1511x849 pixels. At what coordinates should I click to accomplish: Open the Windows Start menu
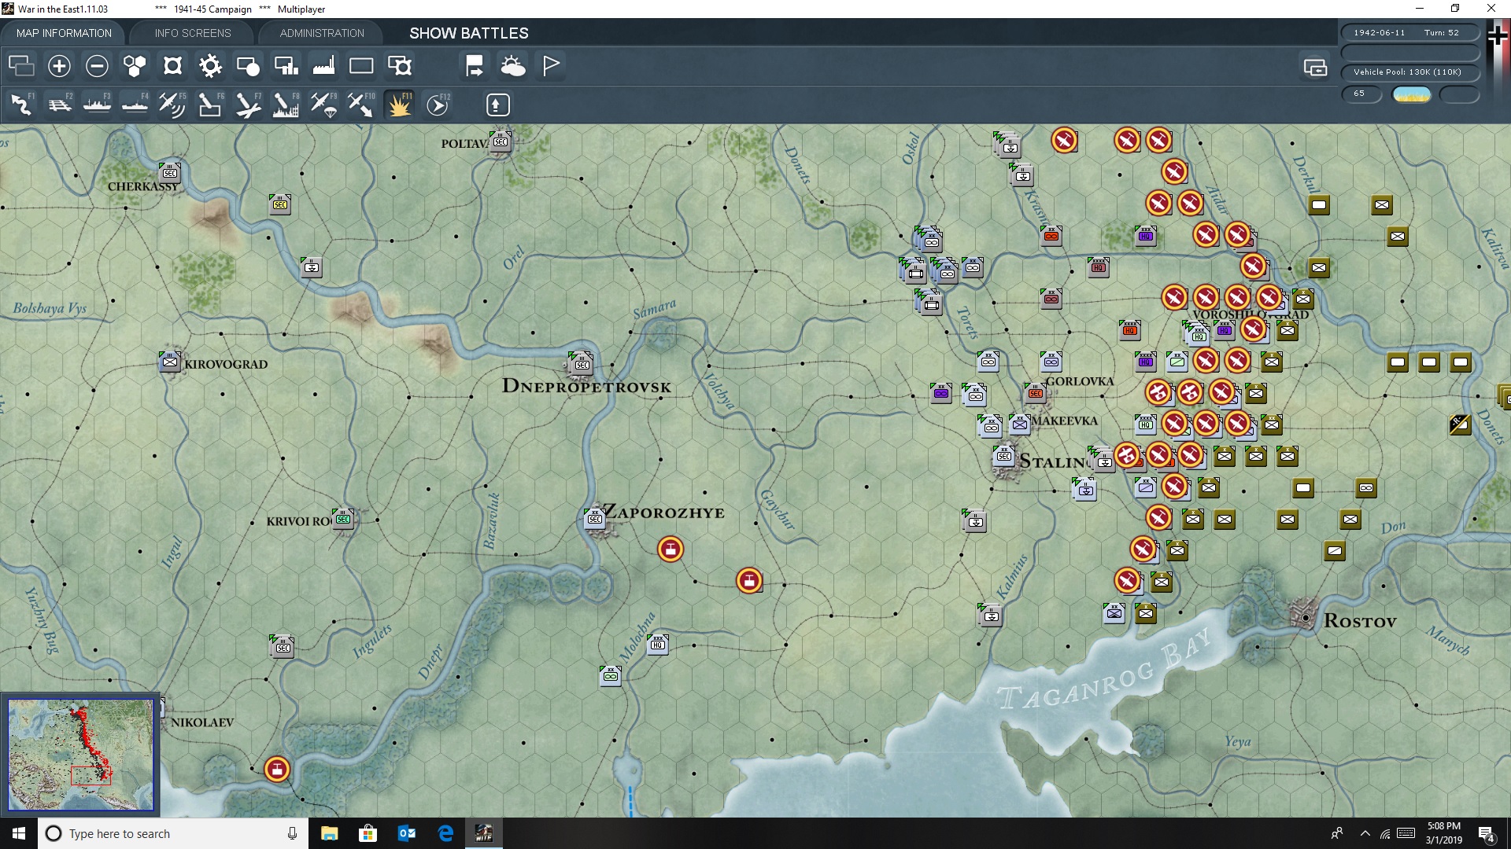19,833
